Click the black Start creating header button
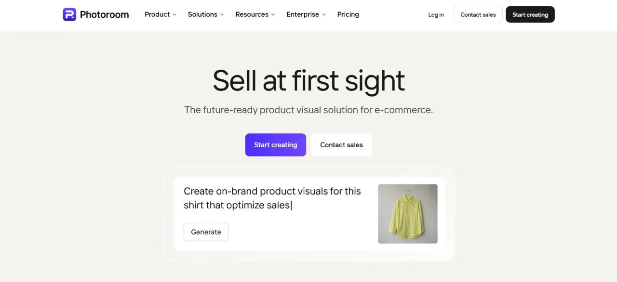 point(530,14)
